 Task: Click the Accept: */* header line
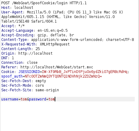tap(13, 26)
